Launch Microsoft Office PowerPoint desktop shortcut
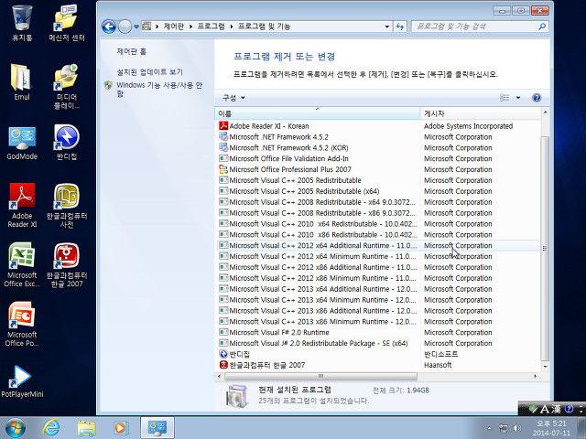Image resolution: width=586 pixels, height=439 pixels. click(22, 323)
